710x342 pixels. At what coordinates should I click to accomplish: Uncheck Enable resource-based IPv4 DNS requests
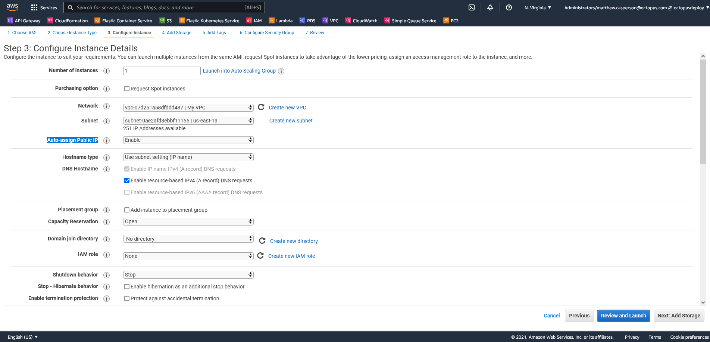[127, 180]
